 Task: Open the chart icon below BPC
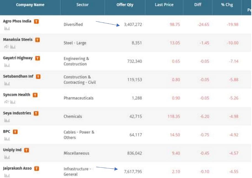coord(7,139)
